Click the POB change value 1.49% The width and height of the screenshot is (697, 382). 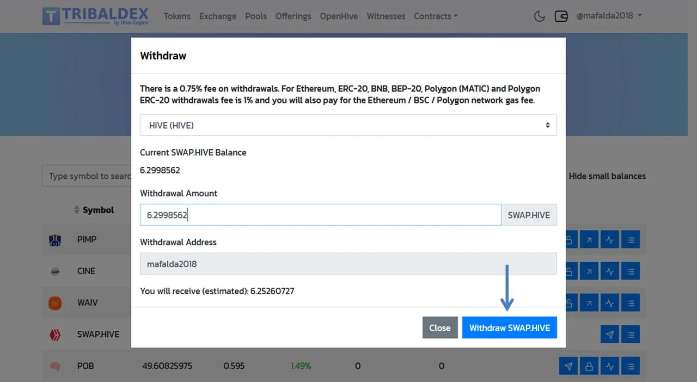(301, 366)
